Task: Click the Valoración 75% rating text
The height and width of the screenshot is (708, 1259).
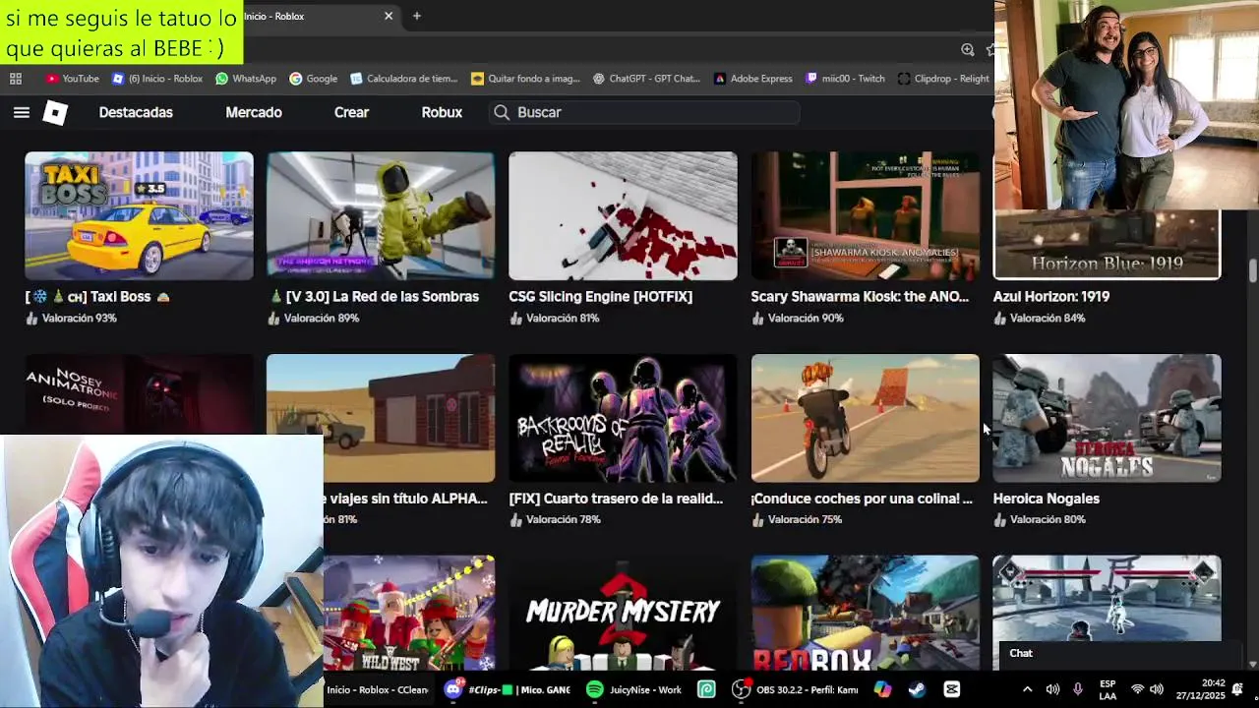Action: point(805,519)
